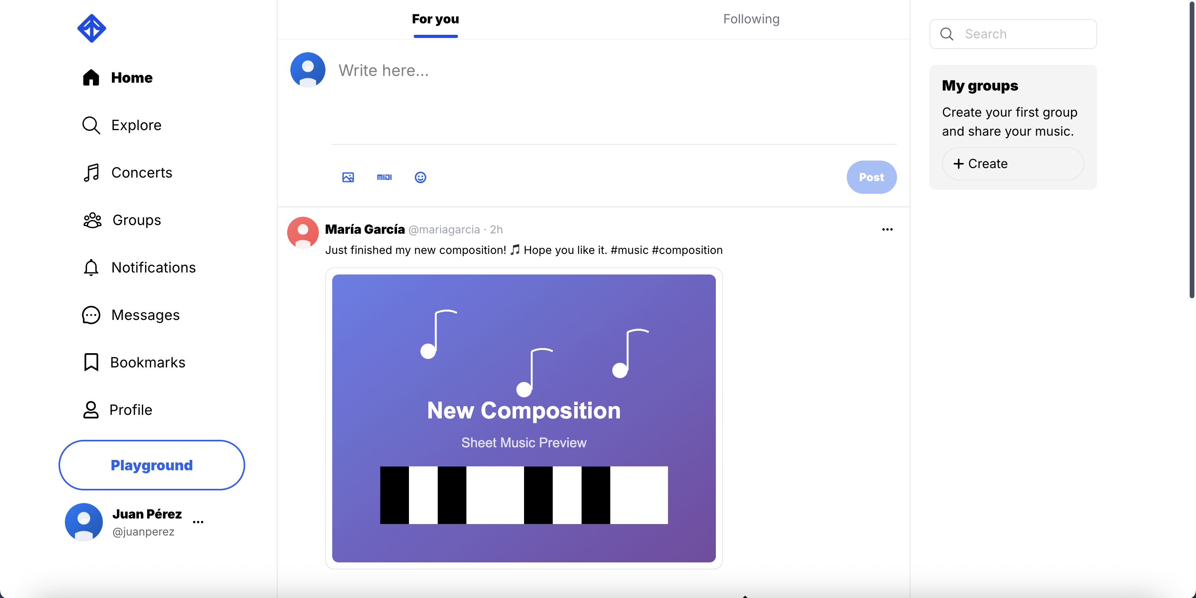Select the For you tab
This screenshot has height=598, width=1196.
coord(435,19)
